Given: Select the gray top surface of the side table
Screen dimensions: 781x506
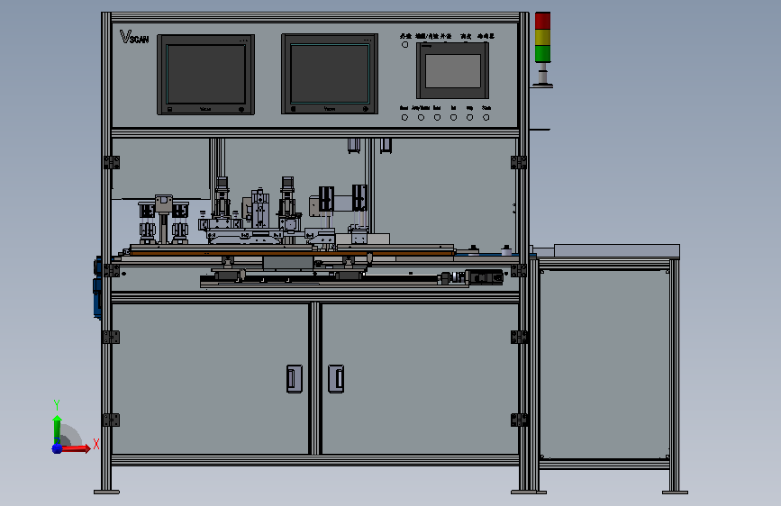Looking at the screenshot, I should point(617,250).
